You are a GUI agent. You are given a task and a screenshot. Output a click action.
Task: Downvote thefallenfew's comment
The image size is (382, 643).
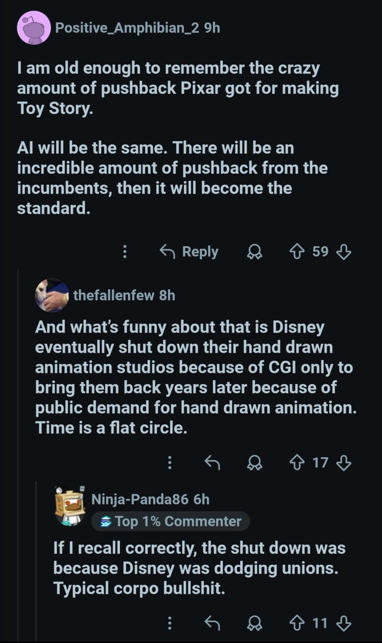pyautogui.click(x=344, y=462)
